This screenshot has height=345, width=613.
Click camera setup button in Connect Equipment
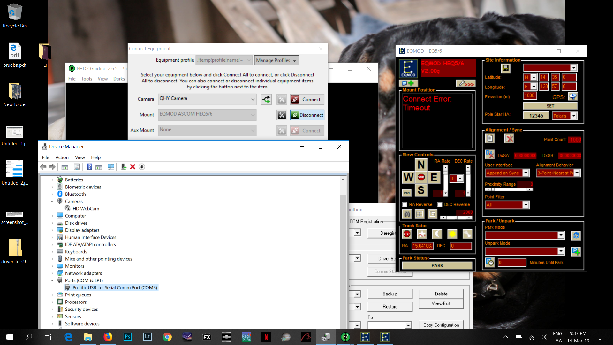[x=282, y=99]
